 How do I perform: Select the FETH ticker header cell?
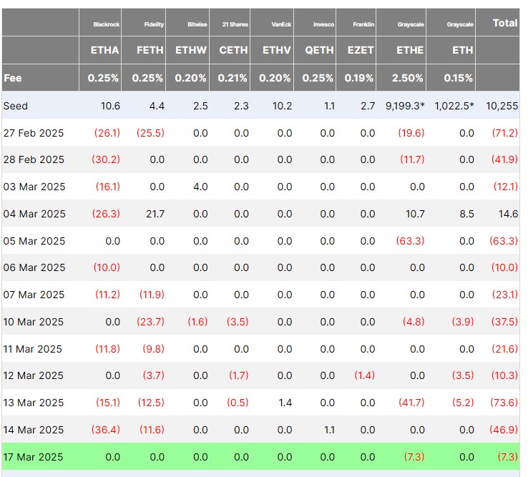pos(150,50)
